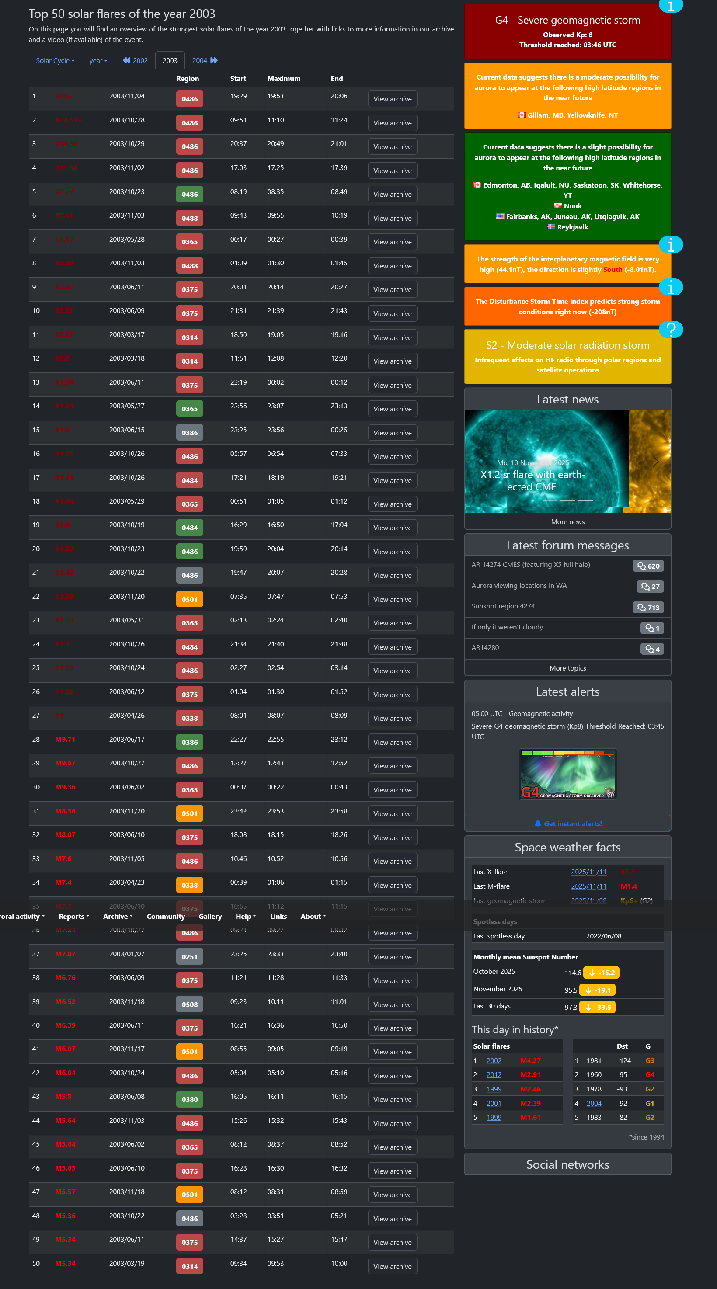Click the question mark icon on the S2 radiation storm alert
Screen dimensions: 717x1289
(671, 329)
